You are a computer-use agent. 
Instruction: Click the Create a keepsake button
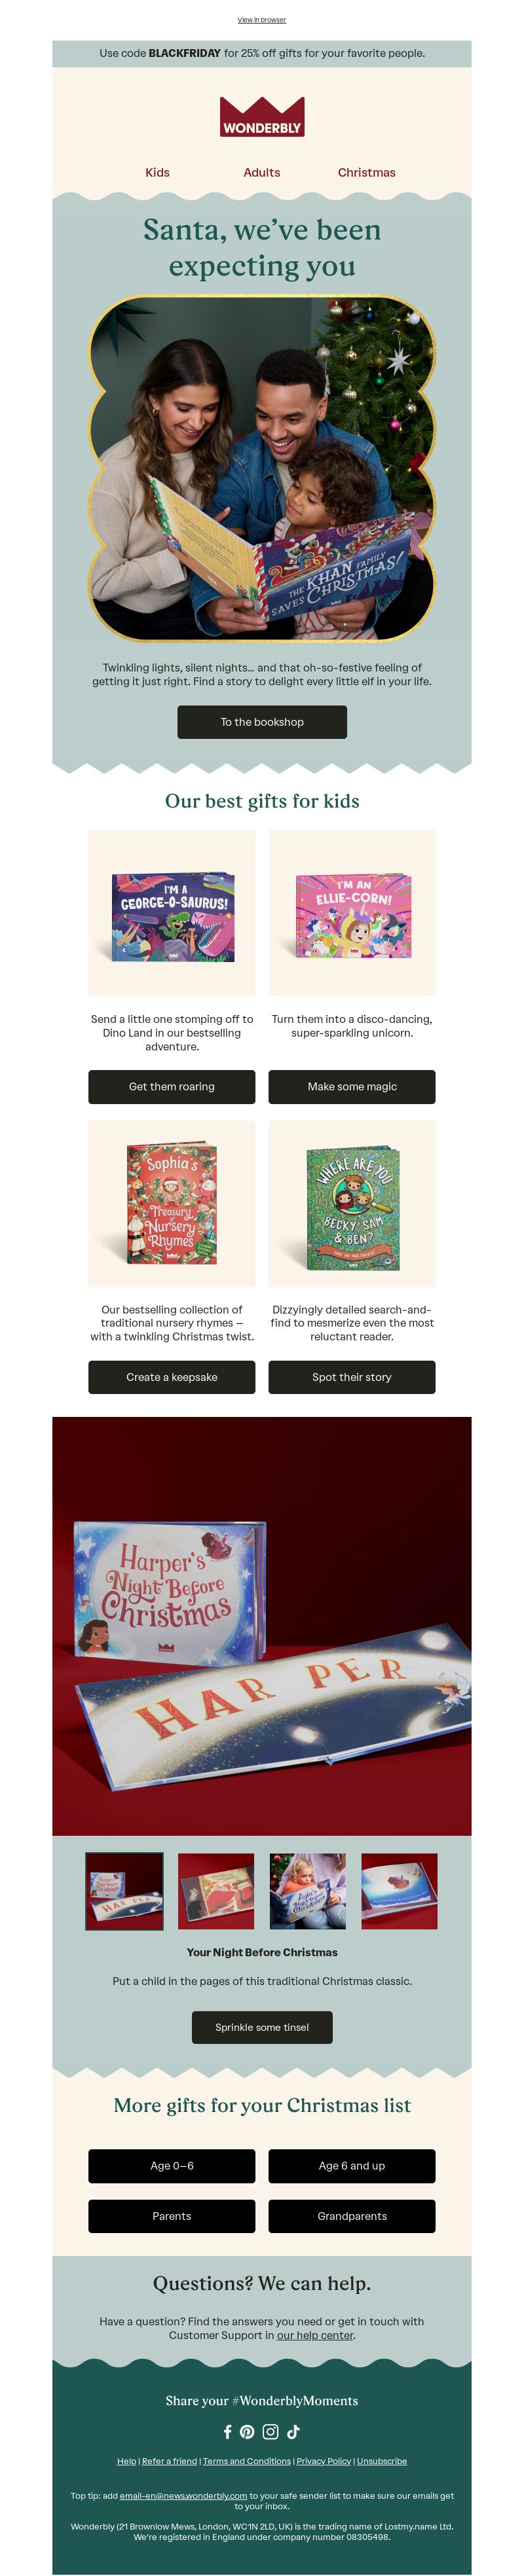click(172, 1377)
